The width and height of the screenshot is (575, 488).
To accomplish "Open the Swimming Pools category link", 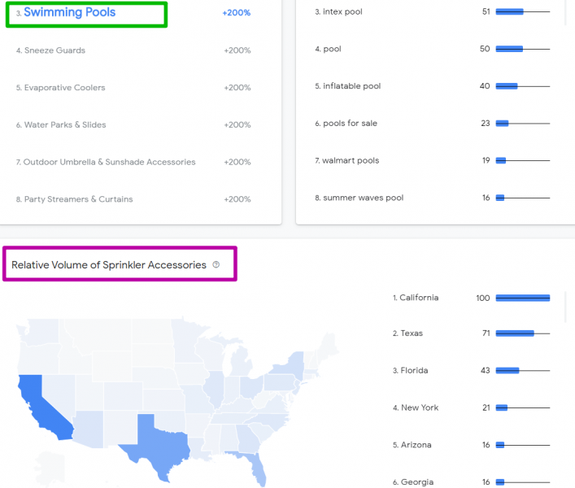I will pyautogui.click(x=69, y=12).
